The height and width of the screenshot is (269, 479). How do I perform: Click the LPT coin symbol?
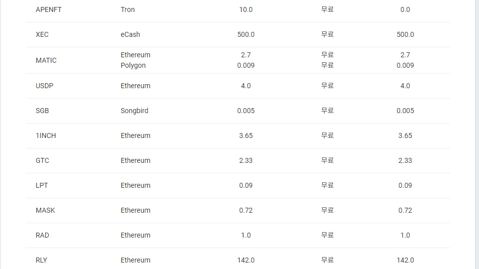pos(42,185)
